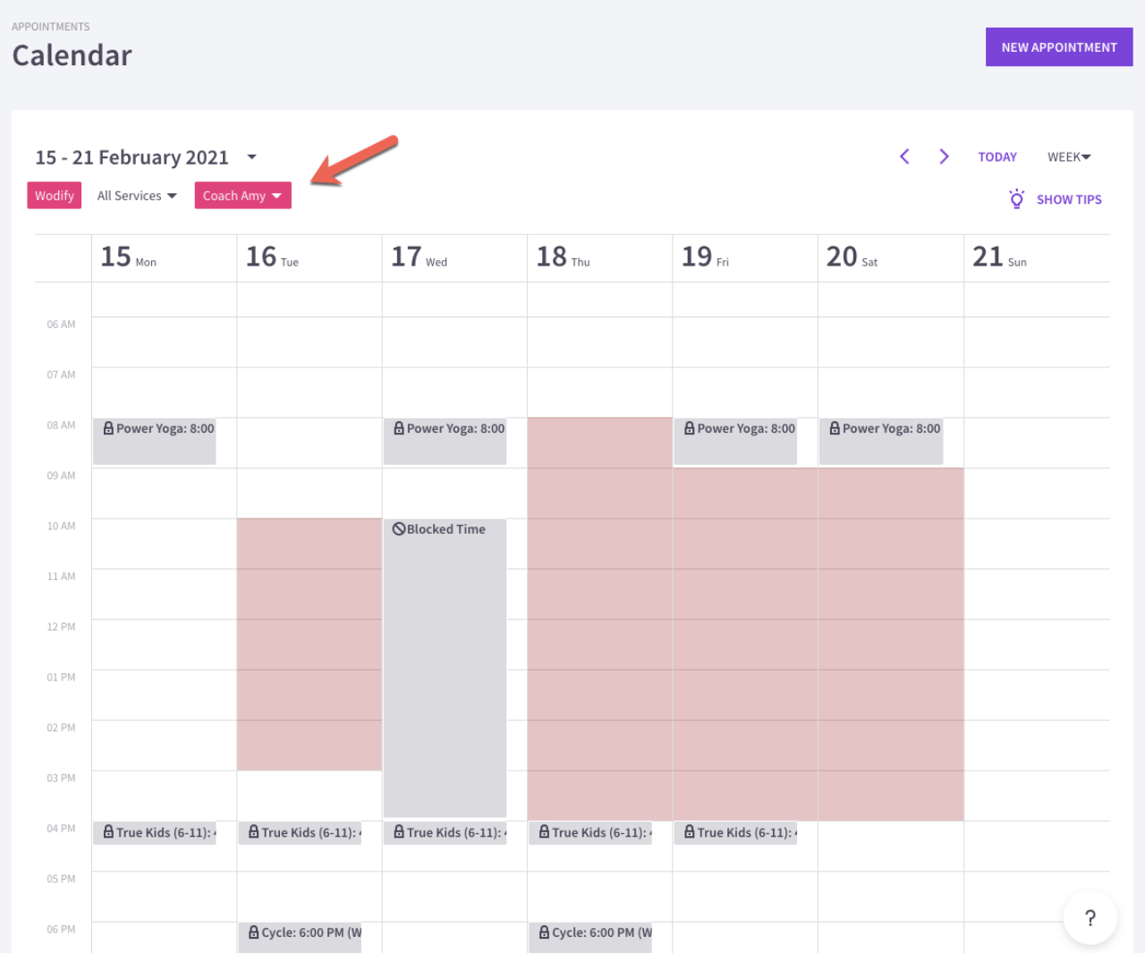Go to previous week arrow
The height and width of the screenshot is (953, 1145).
coord(904,156)
